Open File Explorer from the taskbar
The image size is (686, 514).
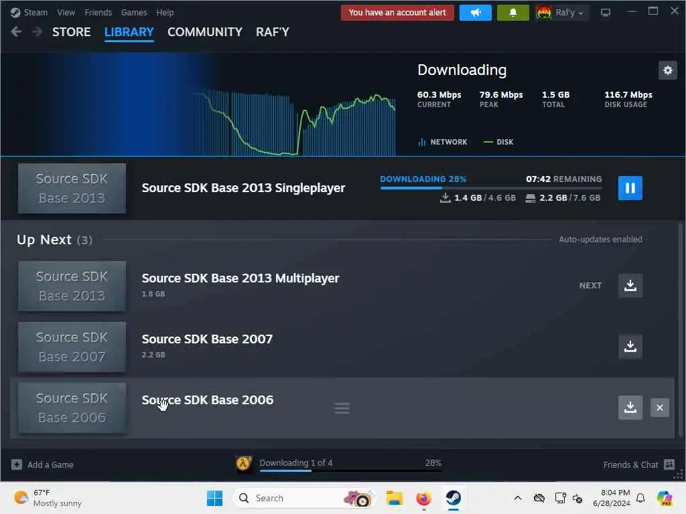[x=394, y=498]
